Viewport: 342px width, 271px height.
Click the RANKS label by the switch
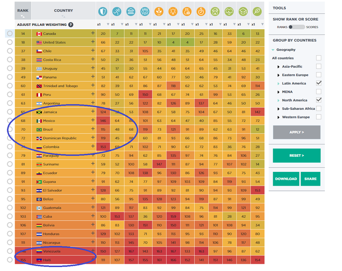[x=282, y=27]
